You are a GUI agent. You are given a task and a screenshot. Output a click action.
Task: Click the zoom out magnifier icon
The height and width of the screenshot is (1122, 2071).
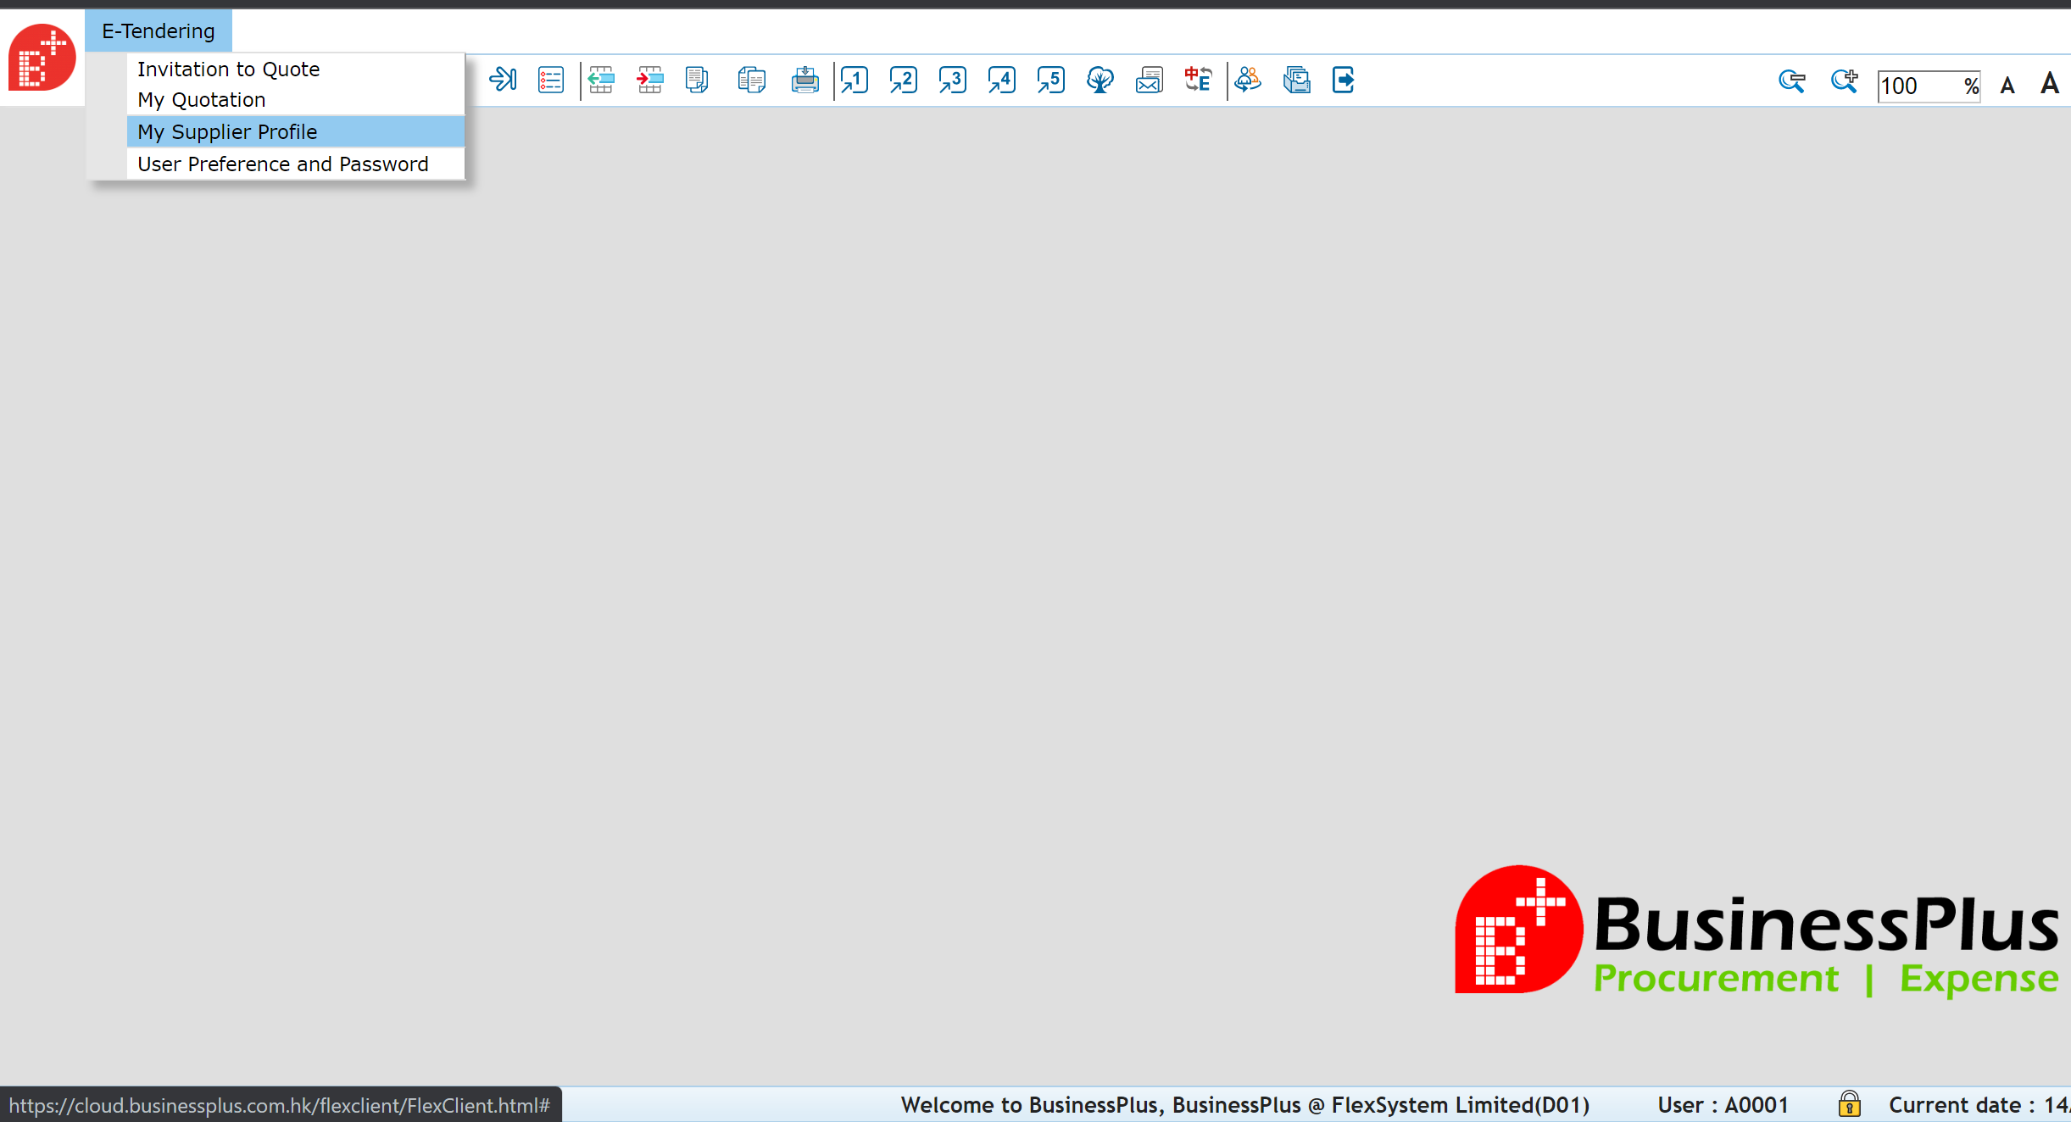click(x=1792, y=81)
